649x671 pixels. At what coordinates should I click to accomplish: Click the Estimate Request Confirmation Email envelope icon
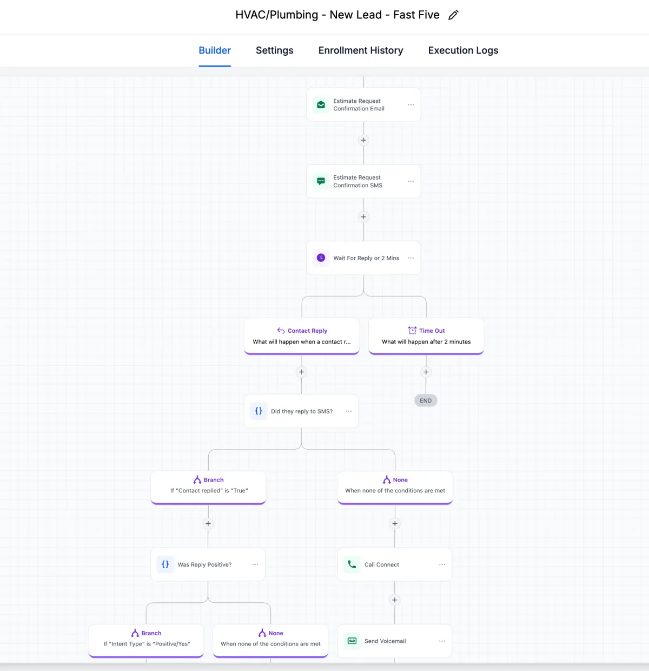click(x=321, y=105)
